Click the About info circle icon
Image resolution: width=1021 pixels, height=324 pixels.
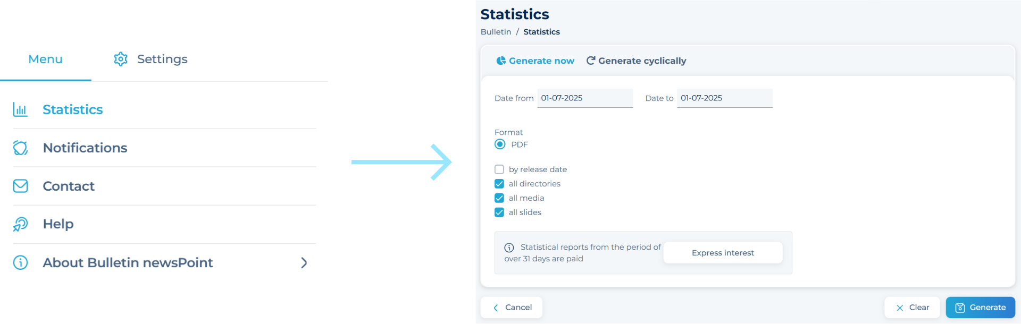pyautogui.click(x=20, y=262)
